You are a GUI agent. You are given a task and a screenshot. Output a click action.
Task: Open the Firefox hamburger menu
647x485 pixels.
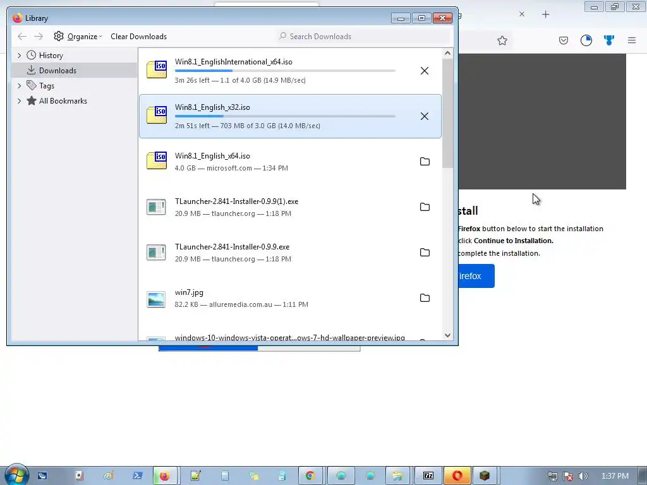(632, 40)
